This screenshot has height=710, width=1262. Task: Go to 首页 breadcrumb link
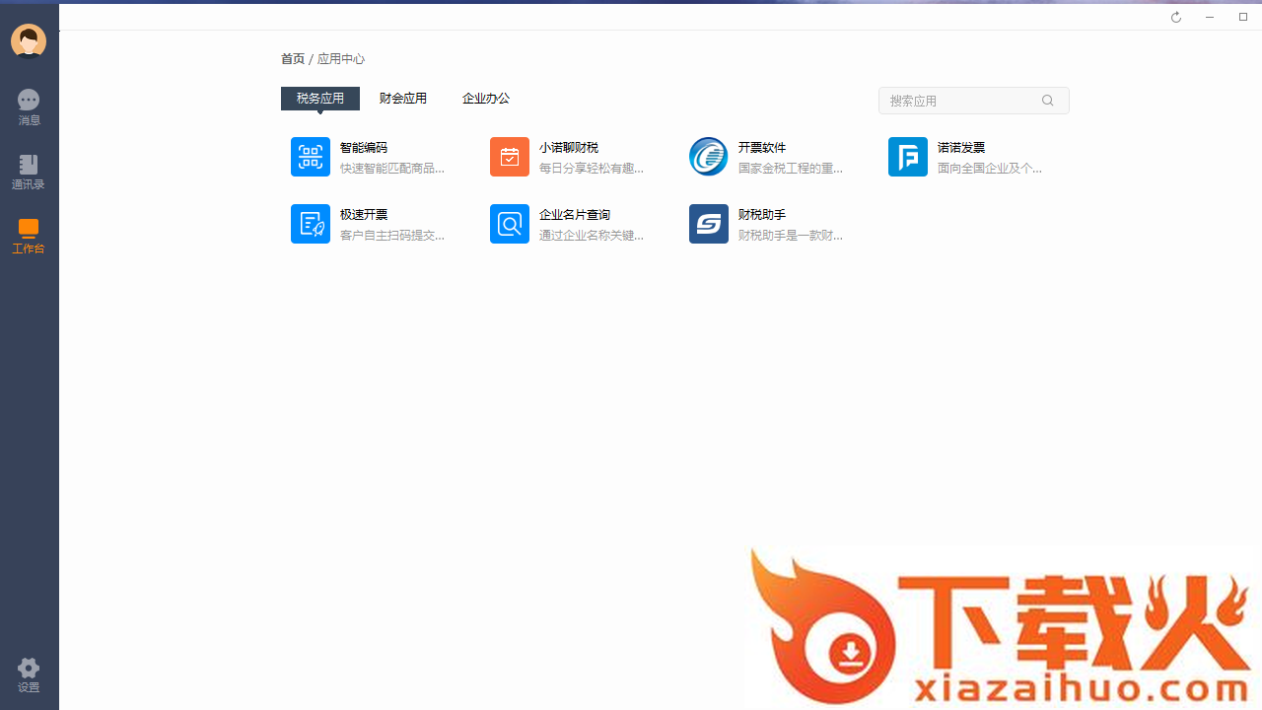click(x=293, y=59)
